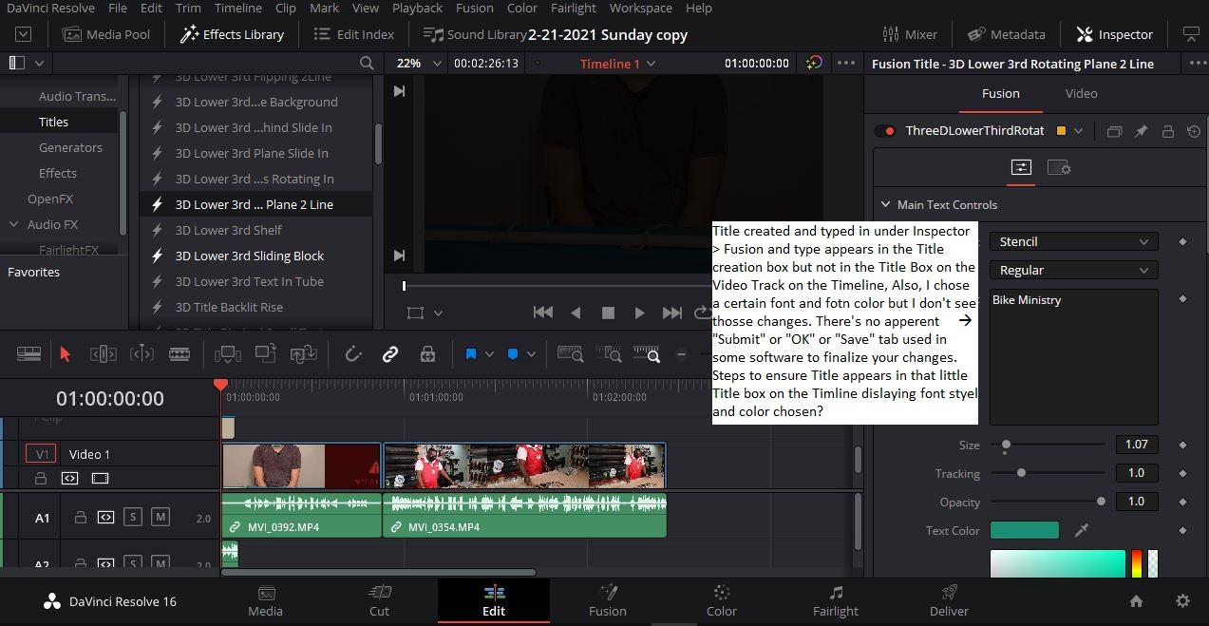Mute audio track A1
Screen dimensions: 1209x626
161,517
